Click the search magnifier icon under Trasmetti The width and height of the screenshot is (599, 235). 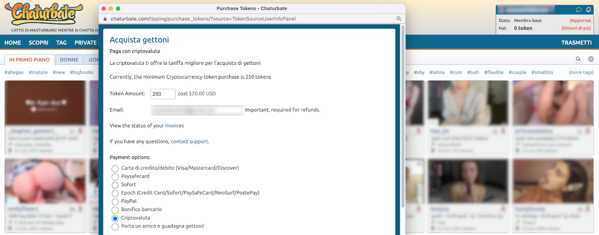578,59
